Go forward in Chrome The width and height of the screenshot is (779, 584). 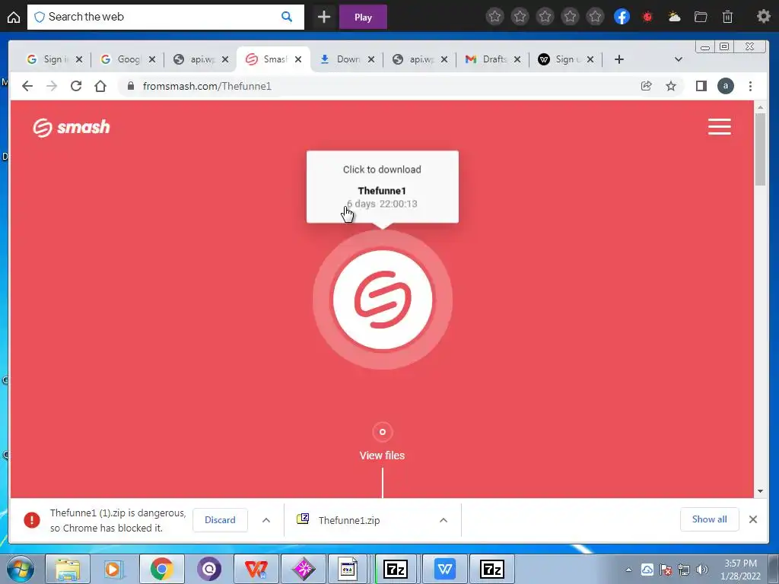pos(52,86)
